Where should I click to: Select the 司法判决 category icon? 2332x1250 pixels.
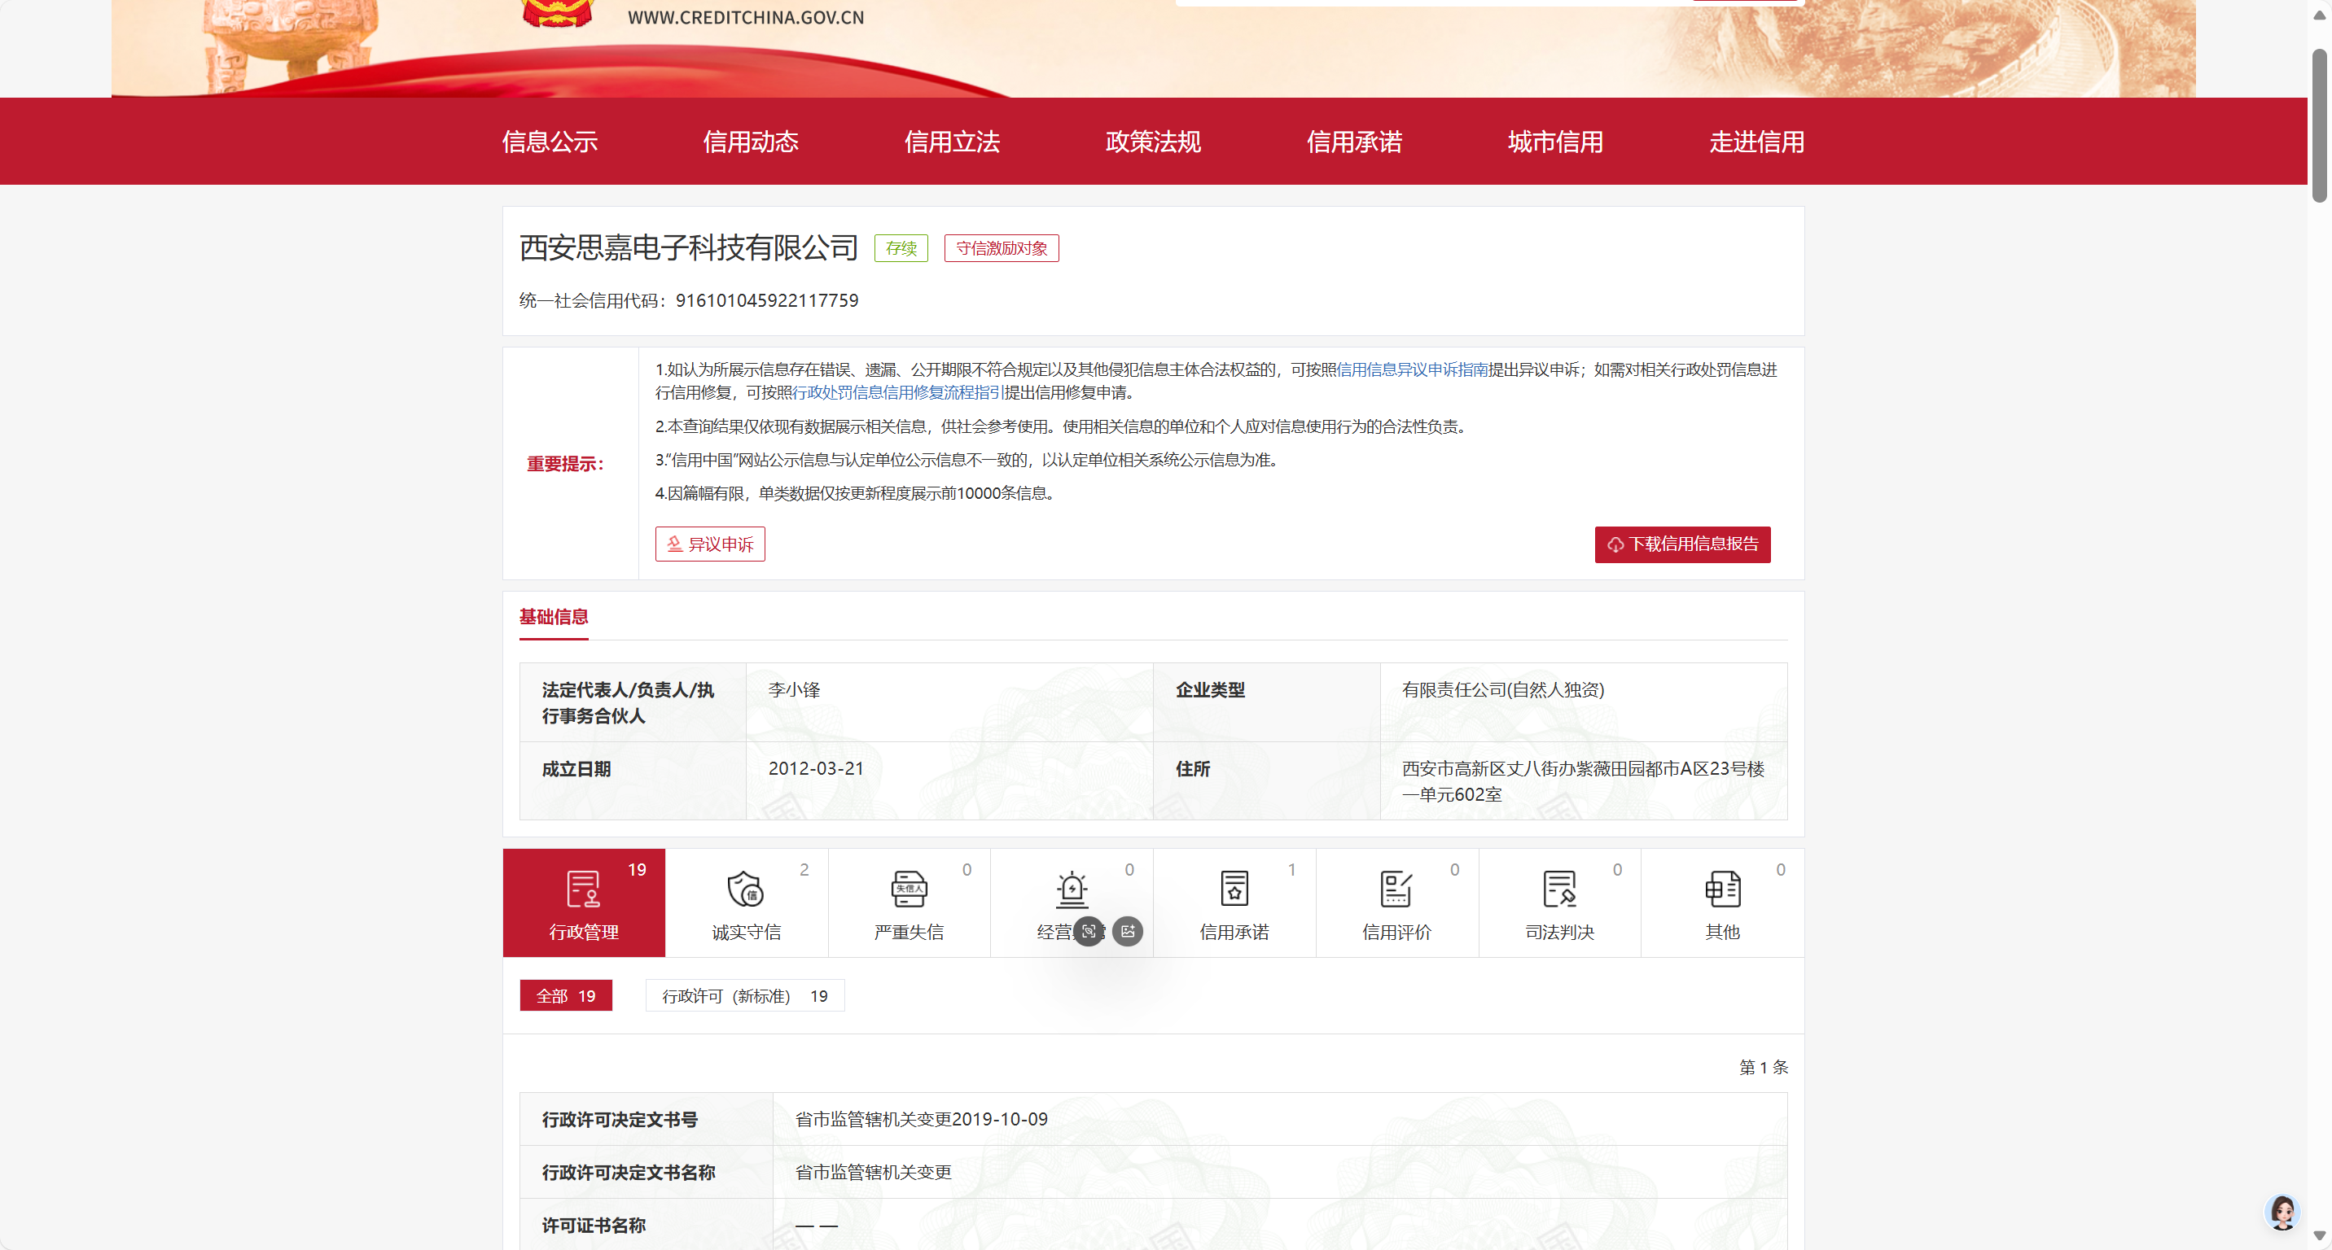1559,889
